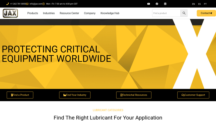Viewport: 216px width, 121px height.
Task: Click the magnifying glass search icon
Action: click(184, 13)
